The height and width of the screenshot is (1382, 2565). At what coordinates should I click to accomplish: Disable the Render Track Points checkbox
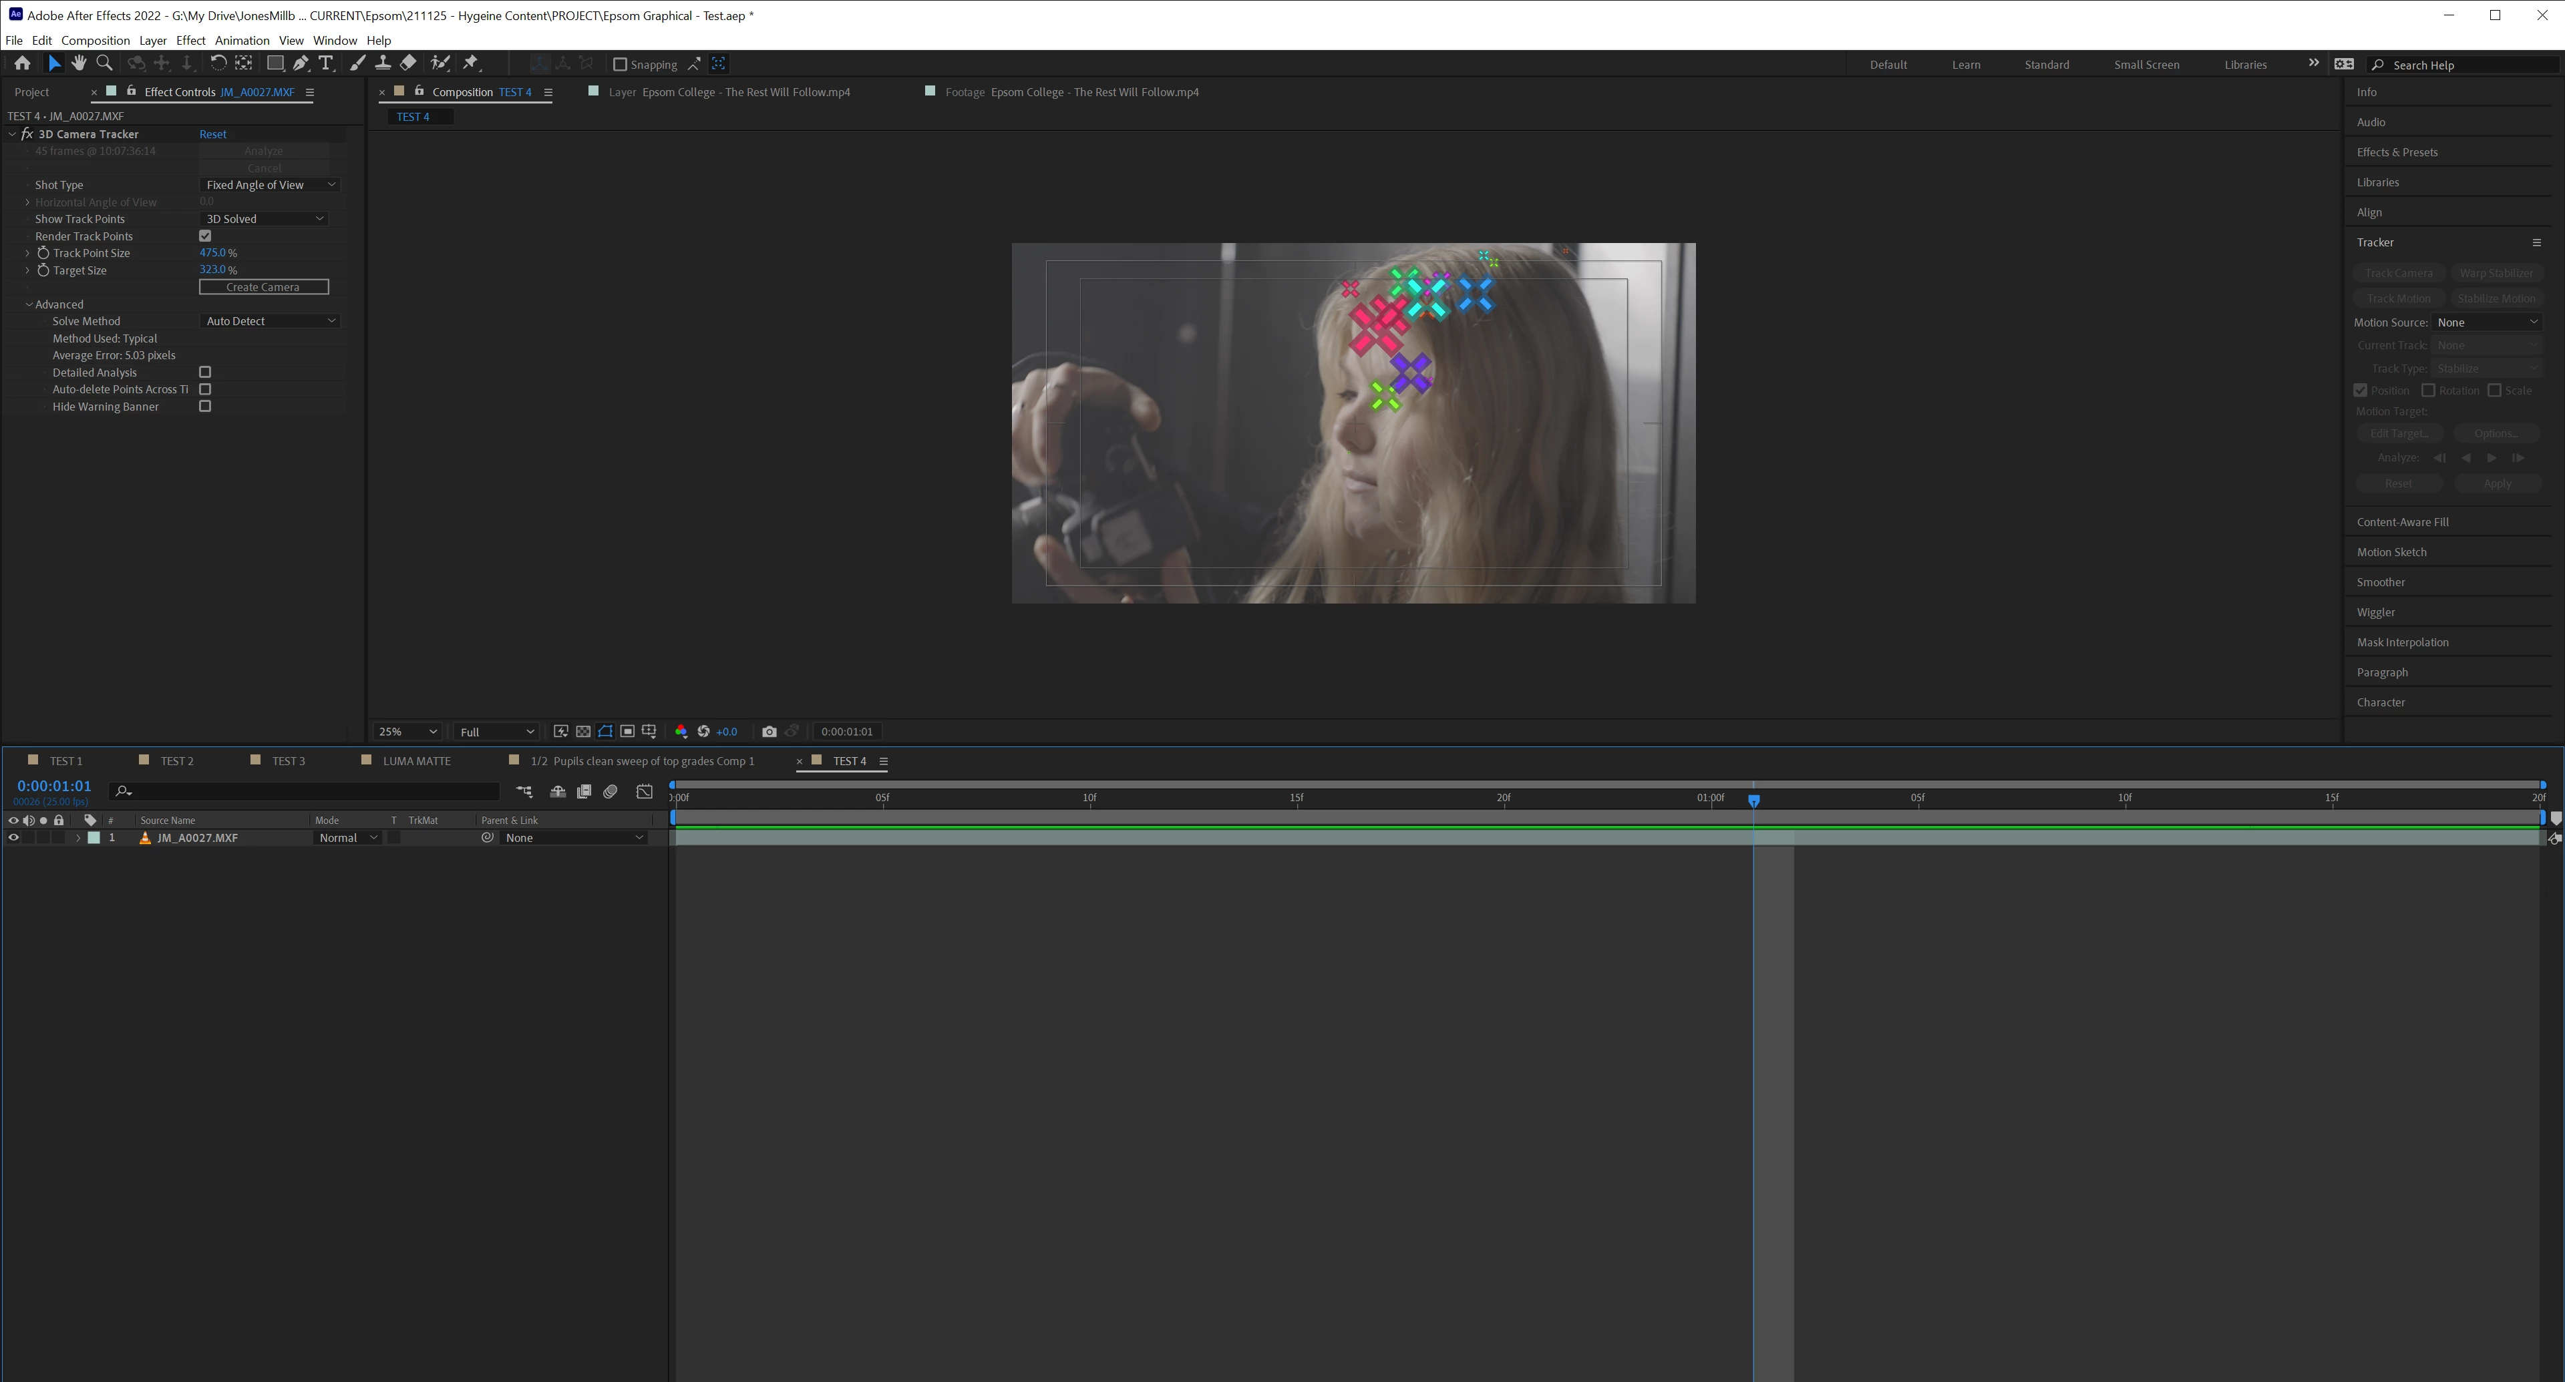pos(205,236)
